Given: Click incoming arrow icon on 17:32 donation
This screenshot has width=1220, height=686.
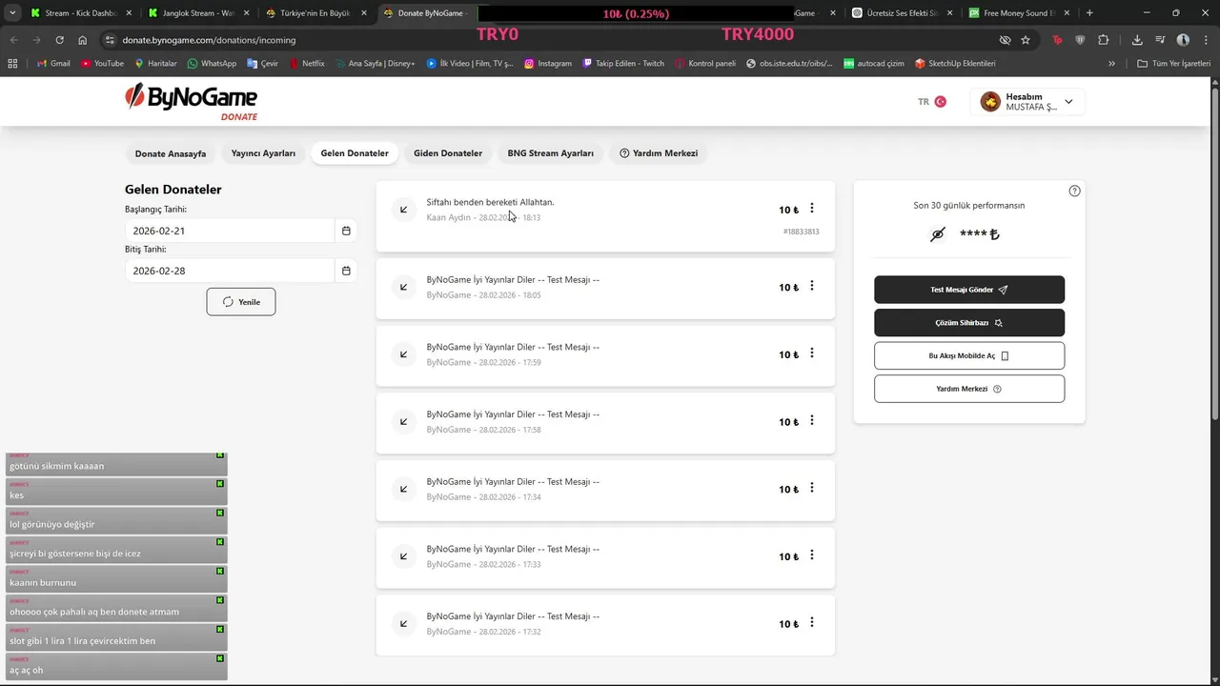Looking at the screenshot, I should tap(404, 624).
